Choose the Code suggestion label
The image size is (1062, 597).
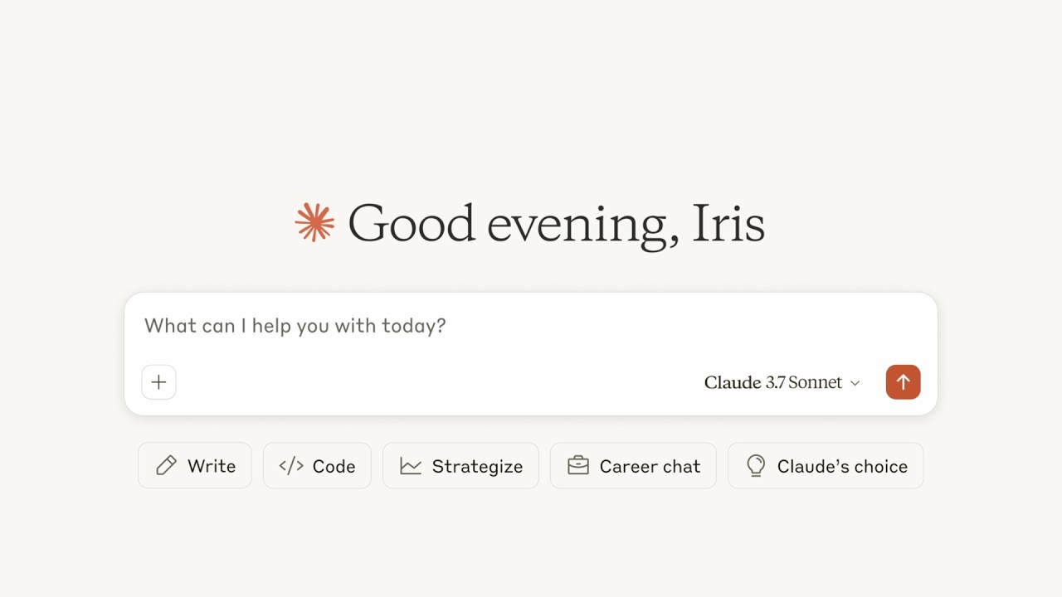click(334, 466)
